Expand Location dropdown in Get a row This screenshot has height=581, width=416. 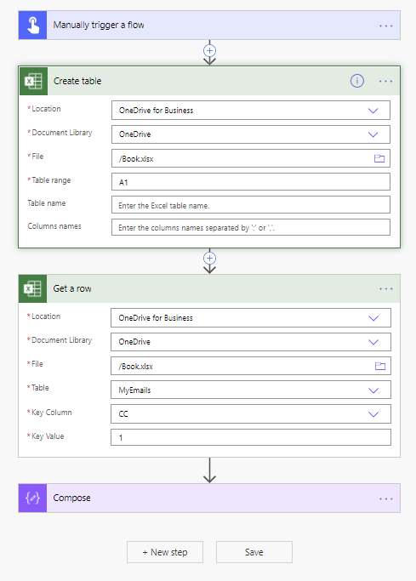[373, 318]
